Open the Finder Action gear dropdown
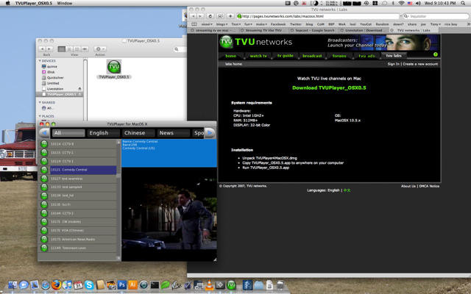Viewport: 471px width, 294px height. click(100, 48)
